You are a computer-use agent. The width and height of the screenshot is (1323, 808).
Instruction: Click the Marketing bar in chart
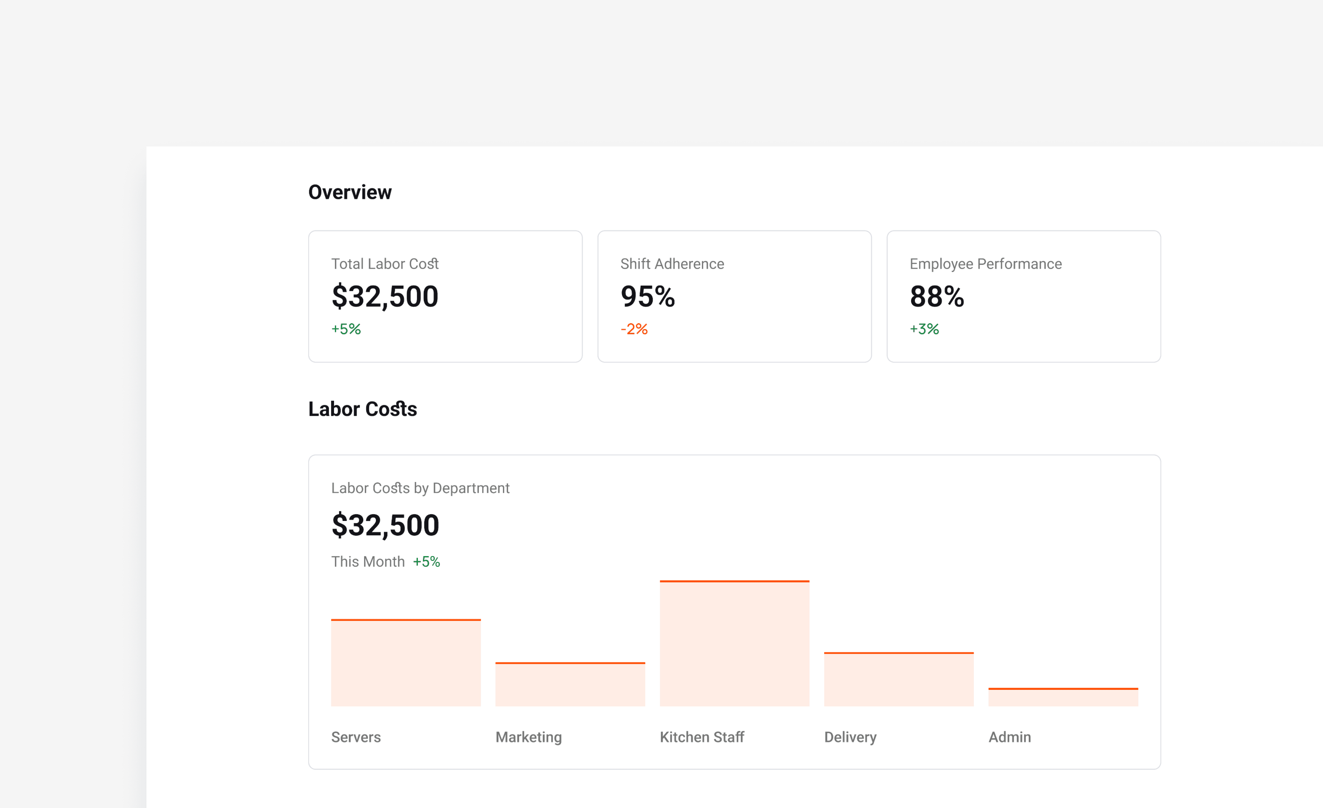click(x=570, y=685)
